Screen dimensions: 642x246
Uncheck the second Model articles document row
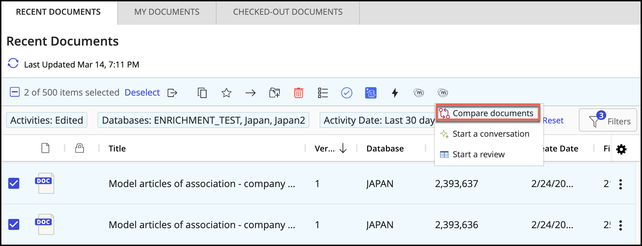point(14,224)
